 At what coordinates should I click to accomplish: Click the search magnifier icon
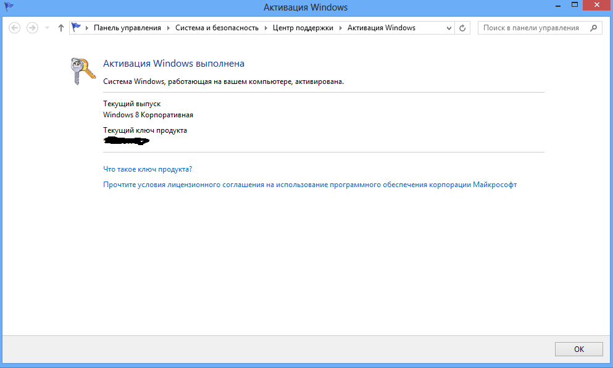point(593,28)
